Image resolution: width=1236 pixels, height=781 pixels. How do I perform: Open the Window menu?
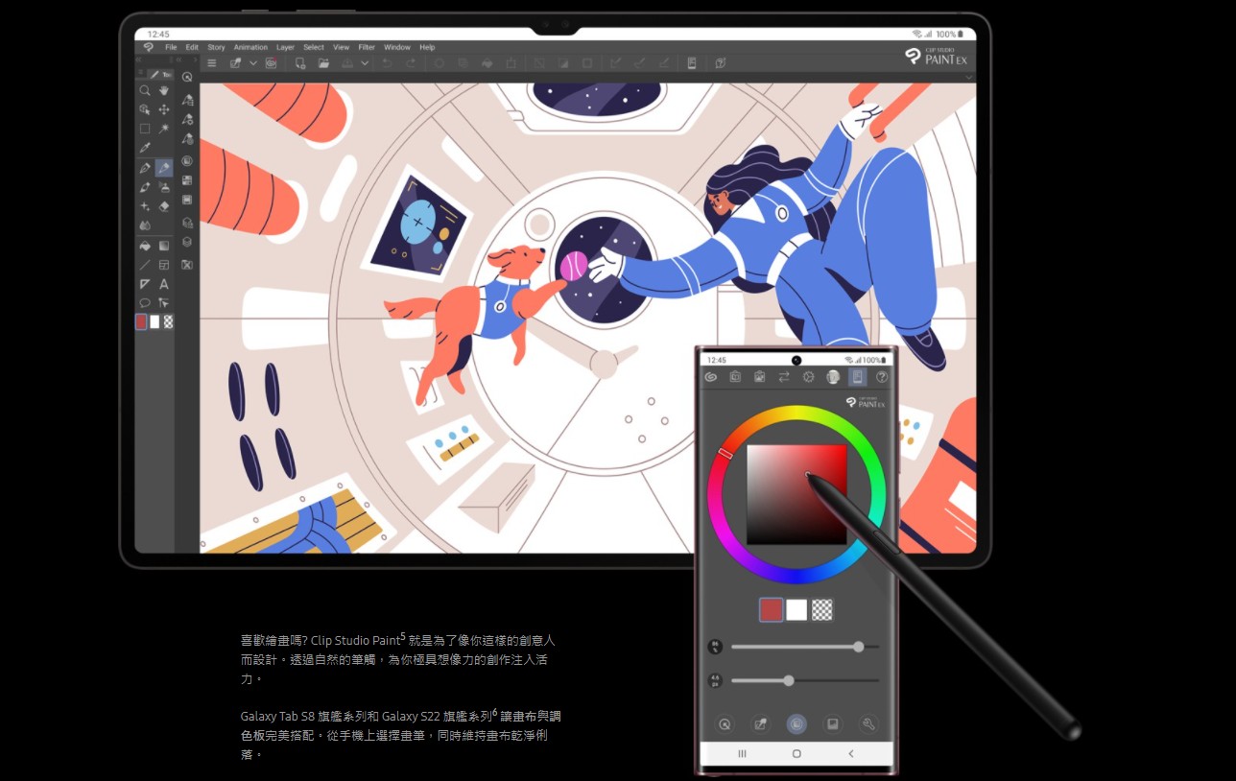397,47
